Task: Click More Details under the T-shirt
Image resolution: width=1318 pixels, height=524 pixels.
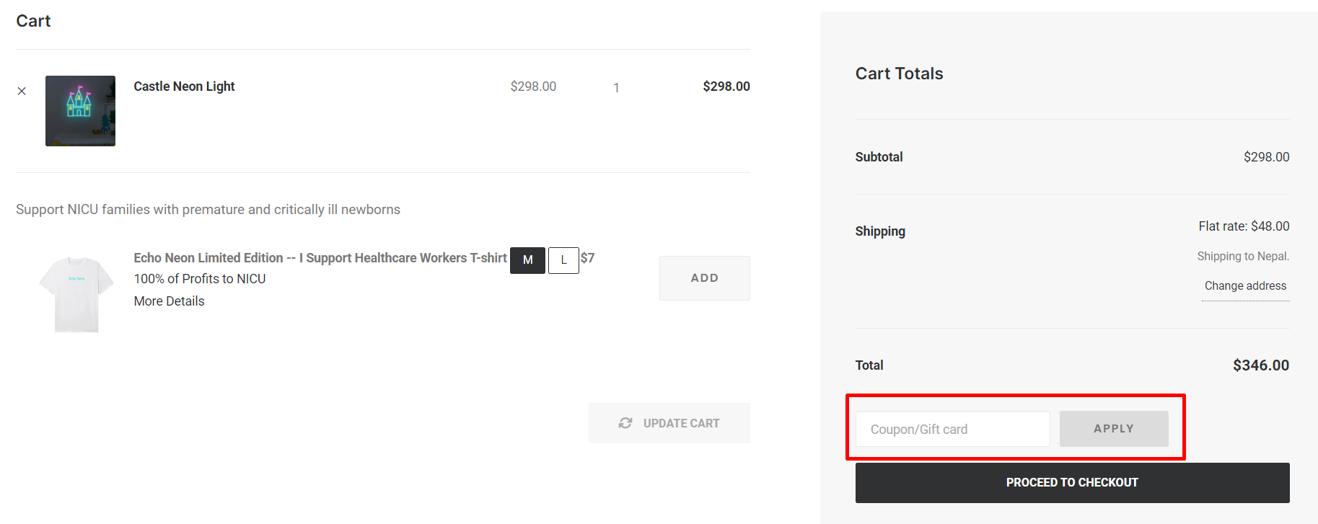Action: click(x=169, y=301)
